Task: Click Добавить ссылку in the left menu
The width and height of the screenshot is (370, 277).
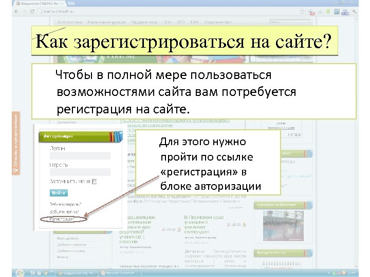Action: click(x=71, y=251)
